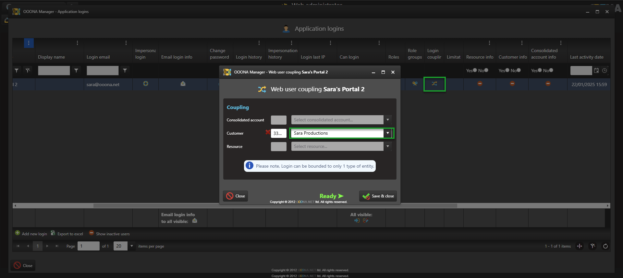Screen dimensions: 623x278
Task: Expand the Customer dropdown showing Sara Productions
Action: pyautogui.click(x=387, y=133)
